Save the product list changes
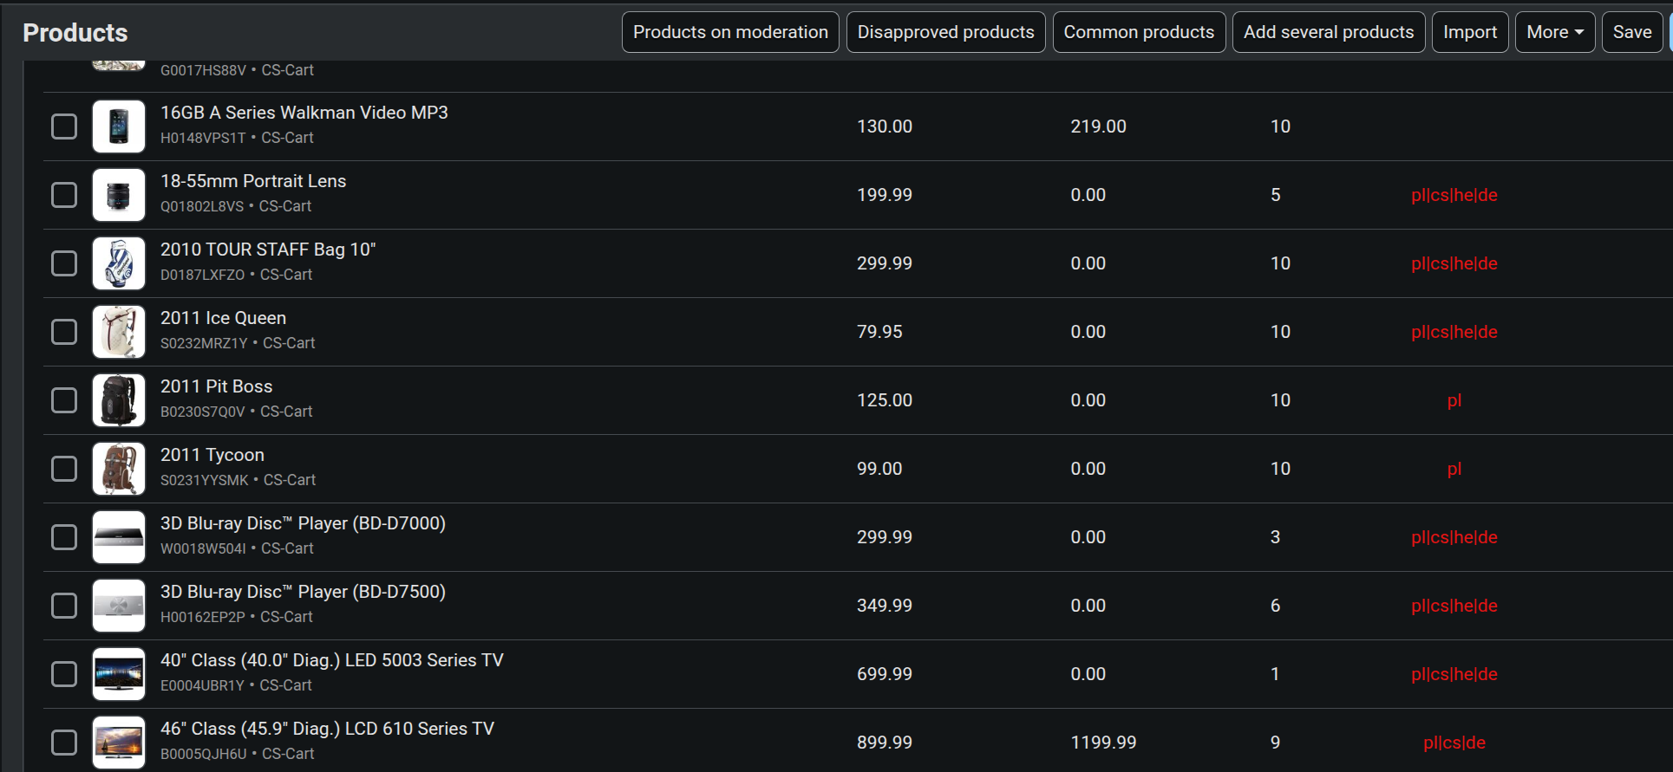This screenshot has width=1673, height=772. [x=1631, y=32]
